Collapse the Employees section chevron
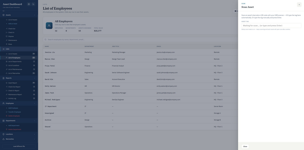304x150 pixels. [x=34, y=103]
